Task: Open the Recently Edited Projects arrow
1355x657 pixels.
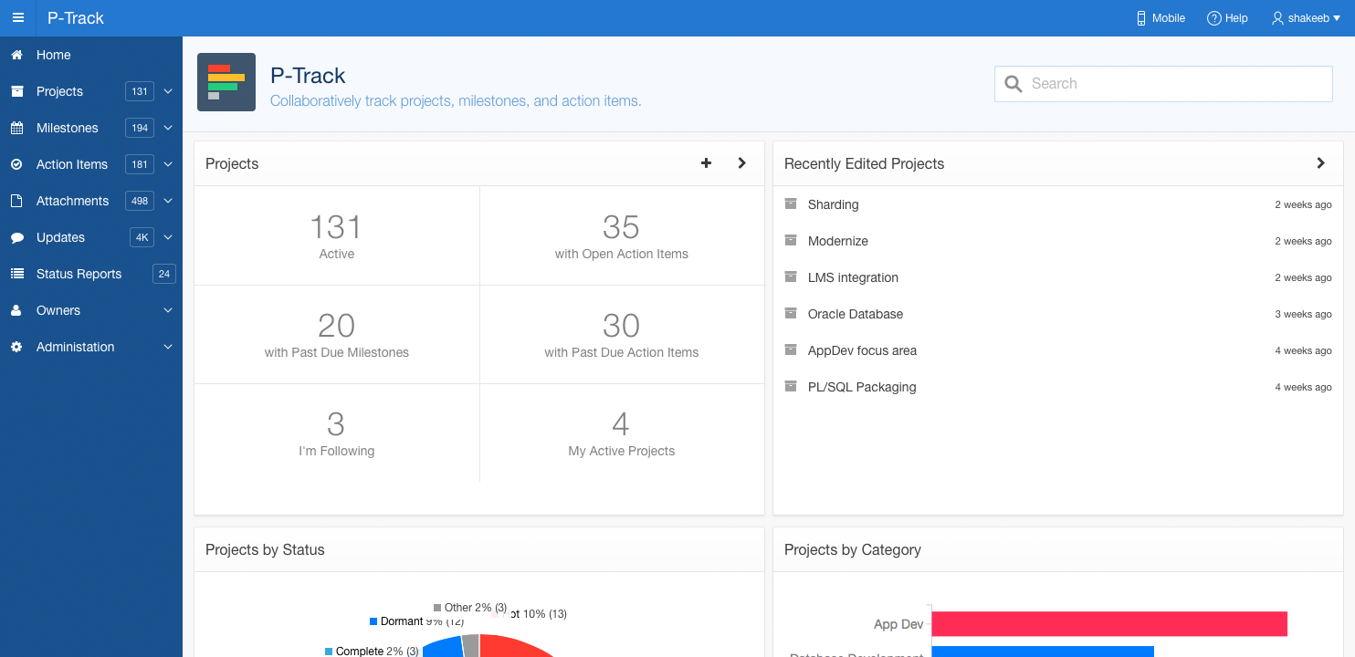Action: click(x=1320, y=163)
